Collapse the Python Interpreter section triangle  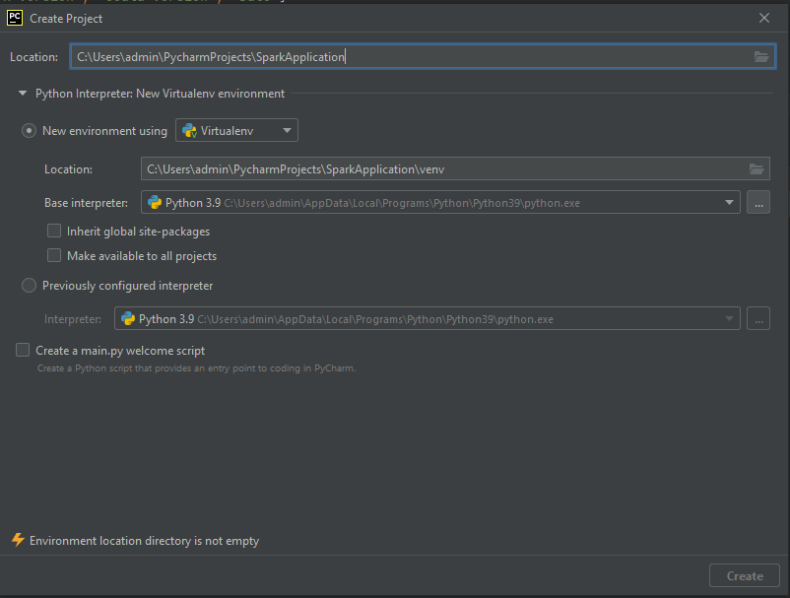tap(23, 94)
